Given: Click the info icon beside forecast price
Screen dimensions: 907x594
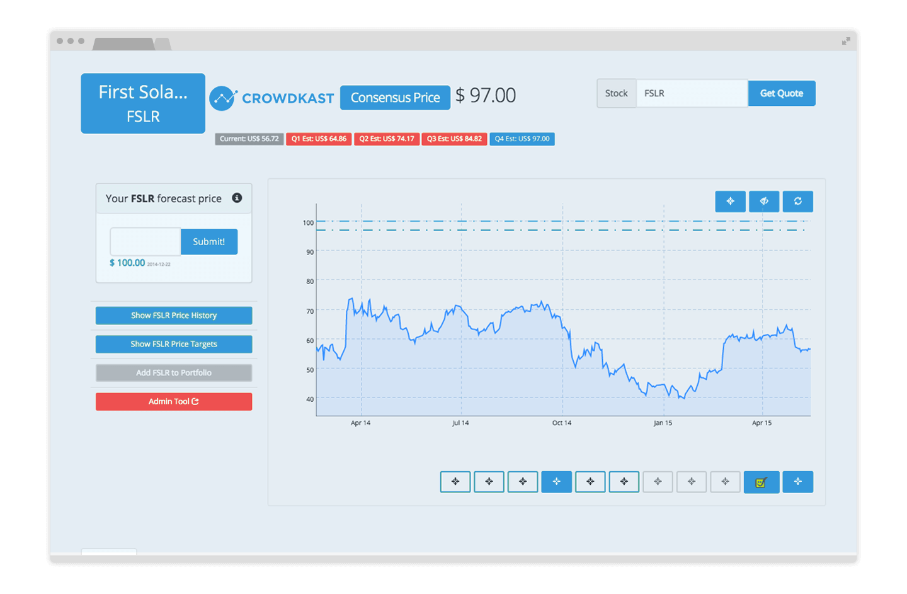Looking at the screenshot, I should 237,198.
